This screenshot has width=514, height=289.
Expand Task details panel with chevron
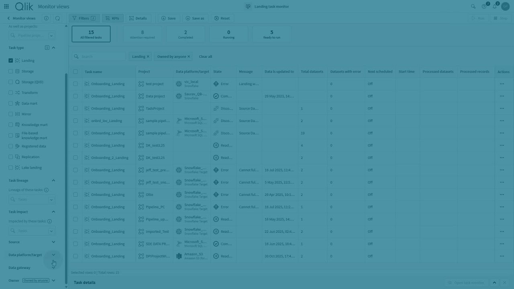[x=494, y=283]
